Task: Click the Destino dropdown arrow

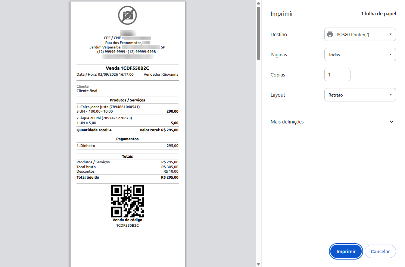Action: pos(390,34)
